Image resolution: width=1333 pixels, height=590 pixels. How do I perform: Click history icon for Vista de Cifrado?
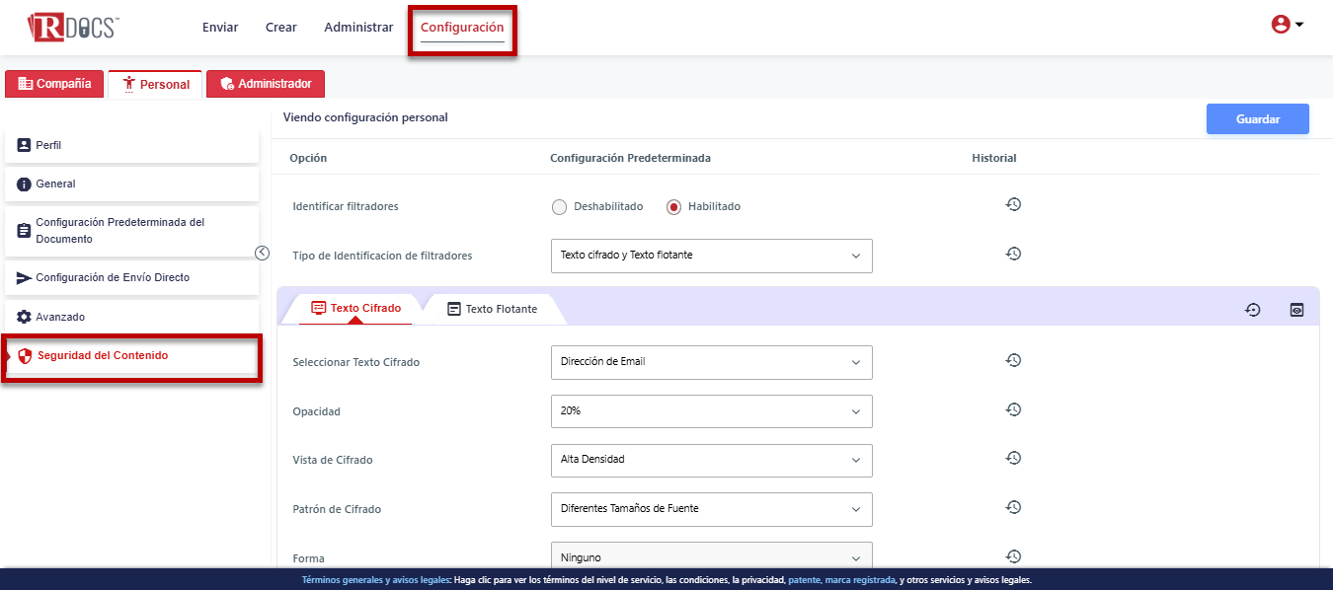1013,459
